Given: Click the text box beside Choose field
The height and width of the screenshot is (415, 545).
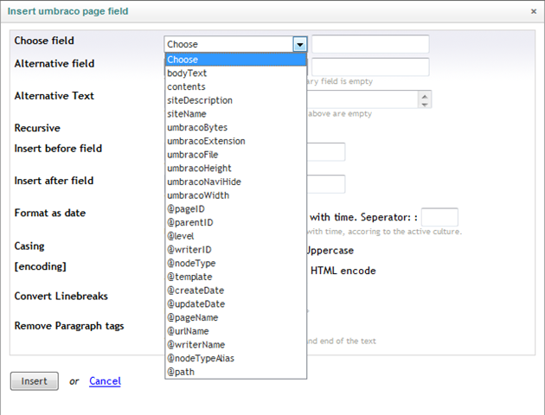Looking at the screenshot, I should (370, 44).
